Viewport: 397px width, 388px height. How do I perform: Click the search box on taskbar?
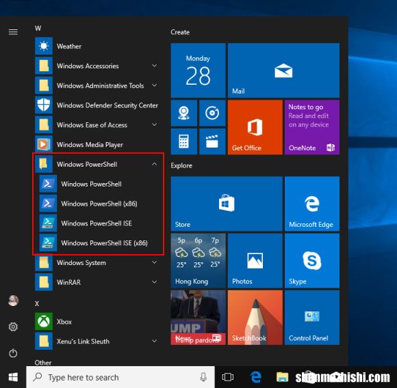(x=120, y=377)
